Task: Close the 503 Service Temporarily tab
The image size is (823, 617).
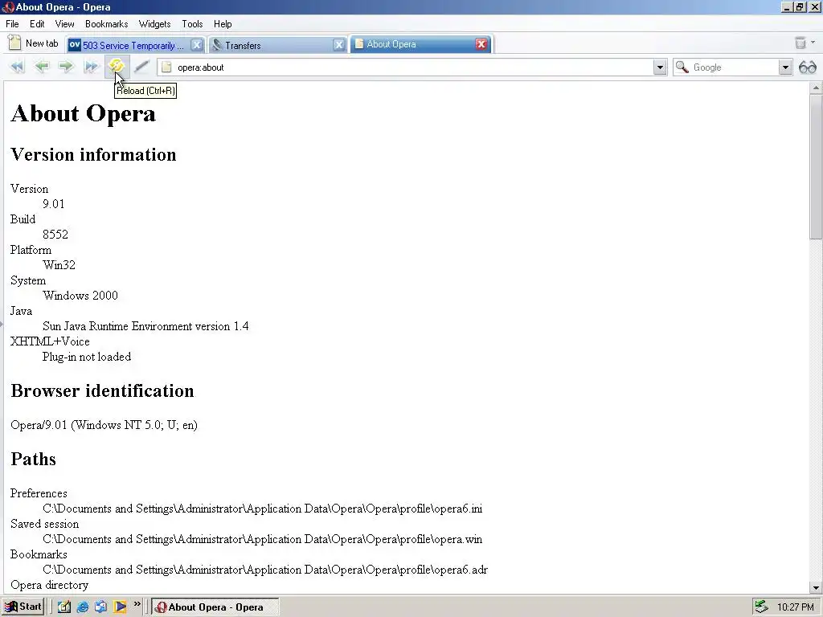Action: pyautogui.click(x=196, y=45)
